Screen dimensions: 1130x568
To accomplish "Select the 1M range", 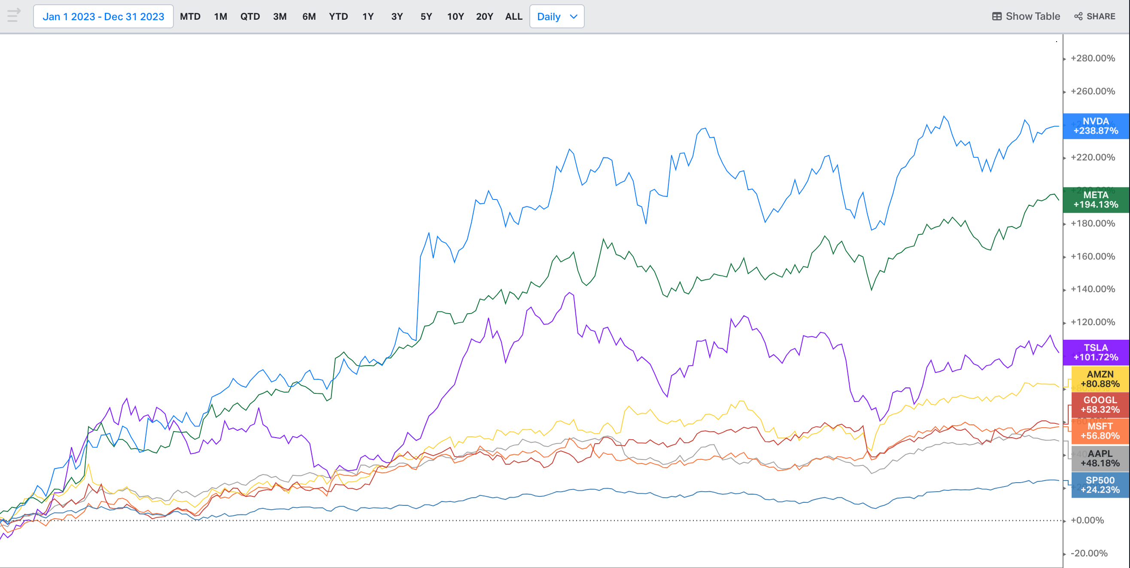I will pyautogui.click(x=220, y=17).
